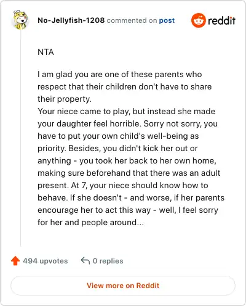Image resolution: width=246 pixels, height=306 pixels.
Task: Select the reddit wordmark text
Action: tap(221, 20)
